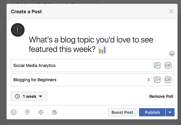Viewport: 181px width, 125px height.
Task: Click the page profile avatar
Action: coord(18,30)
